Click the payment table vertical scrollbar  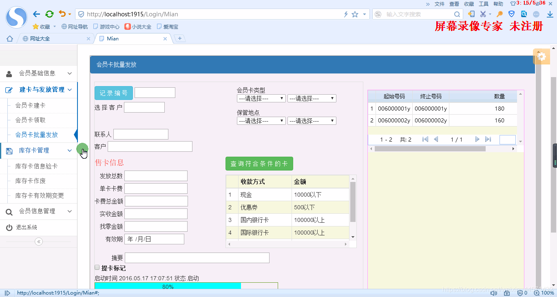pos(353,202)
